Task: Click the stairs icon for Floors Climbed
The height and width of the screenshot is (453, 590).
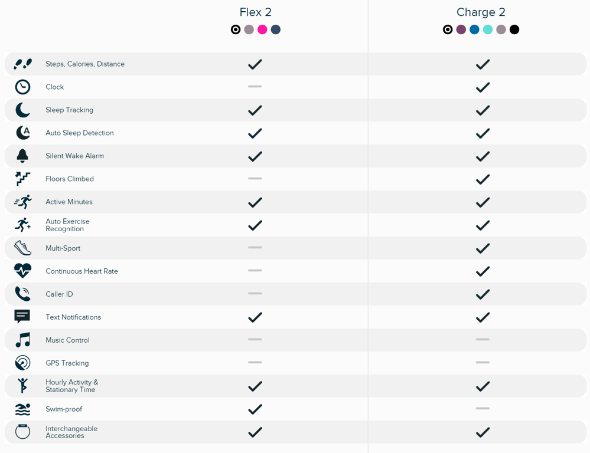Action: pos(22,179)
